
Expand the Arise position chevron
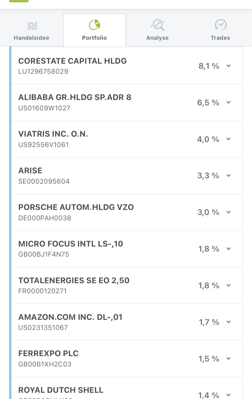point(228,175)
